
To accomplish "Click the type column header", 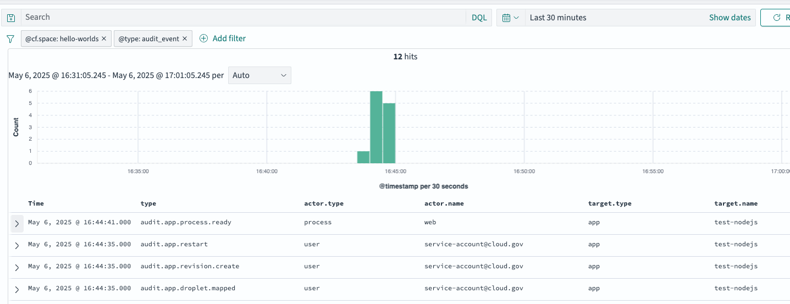I will [148, 203].
